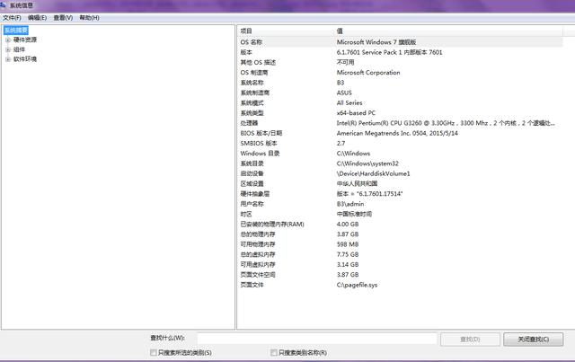Open the 帮助(H) menu
575x362 pixels.
point(89,18)
